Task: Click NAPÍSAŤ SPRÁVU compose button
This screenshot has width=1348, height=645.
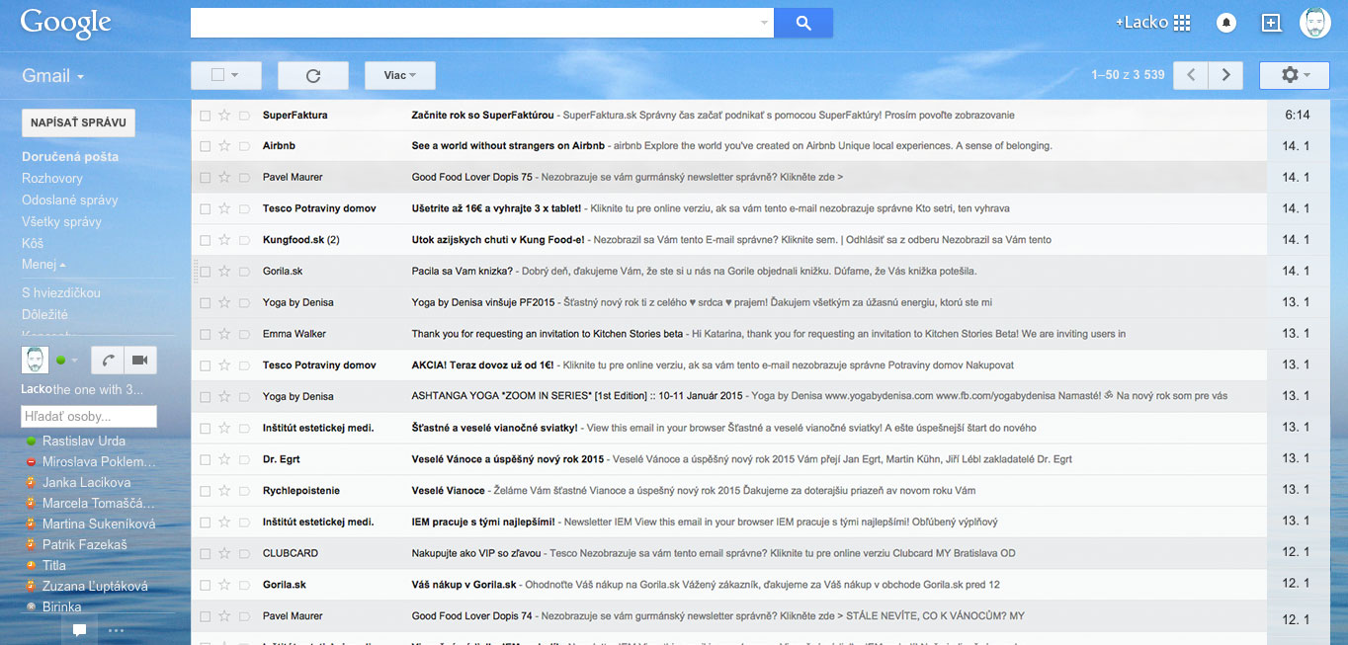Action: tap(78, 122)
